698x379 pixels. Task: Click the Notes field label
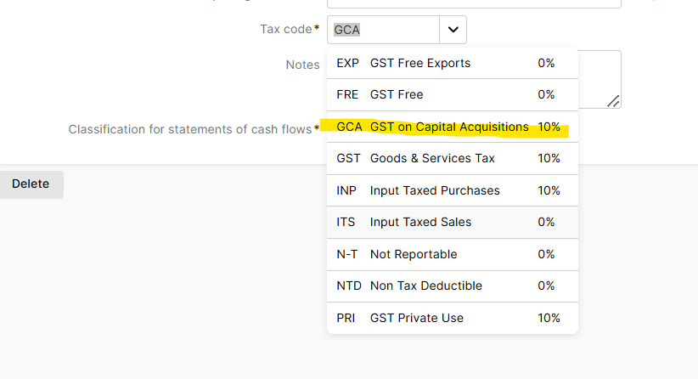pyautogui.click(x=302, y=65)
